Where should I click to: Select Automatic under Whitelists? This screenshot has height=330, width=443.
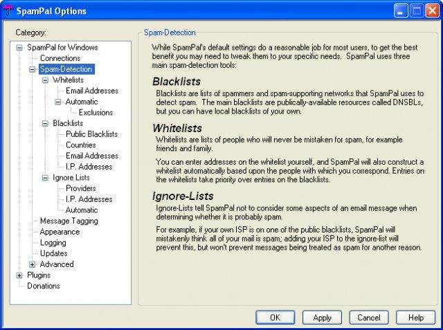pos(82,102)
